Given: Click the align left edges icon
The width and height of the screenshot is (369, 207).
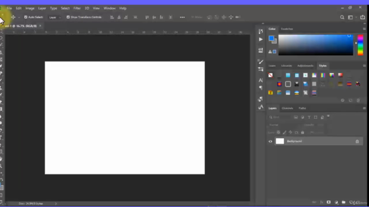Looking at the screenshot, I should point(112,17).
